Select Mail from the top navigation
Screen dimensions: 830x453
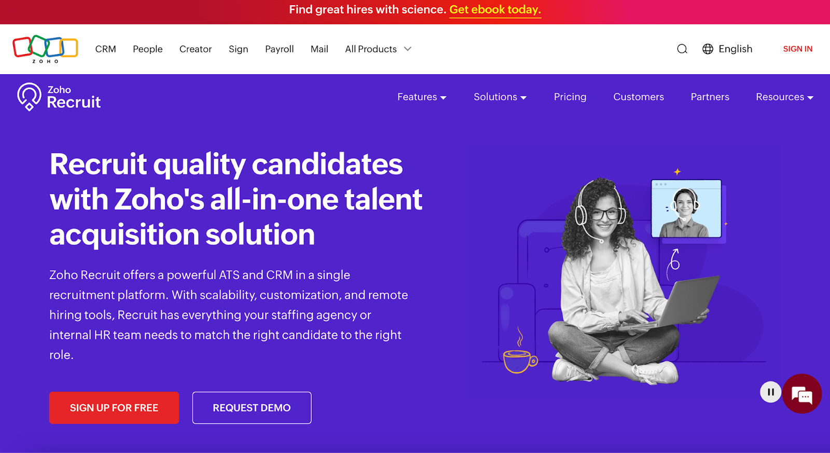pyautogui.click(x=319, y=49)
